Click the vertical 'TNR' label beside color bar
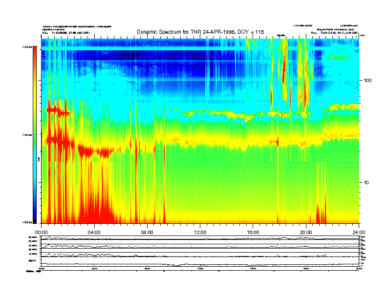387x299 pixels. [x=39, y=159]
